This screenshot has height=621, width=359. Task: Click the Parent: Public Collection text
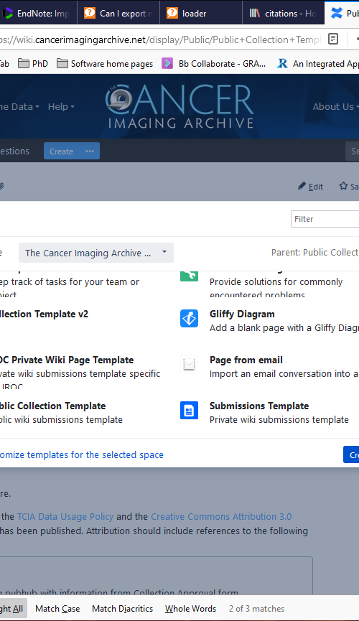(x=315, y=252)
